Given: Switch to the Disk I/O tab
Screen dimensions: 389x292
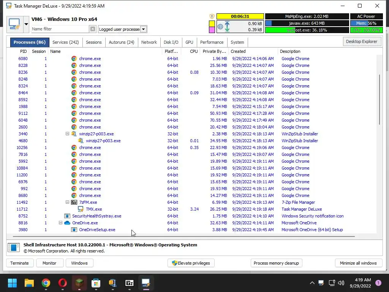Looking at the screenshot, I should [171, 42].
